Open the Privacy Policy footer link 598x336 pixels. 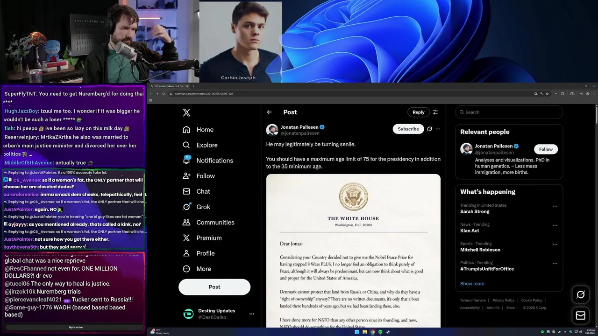tap(504, 301)
